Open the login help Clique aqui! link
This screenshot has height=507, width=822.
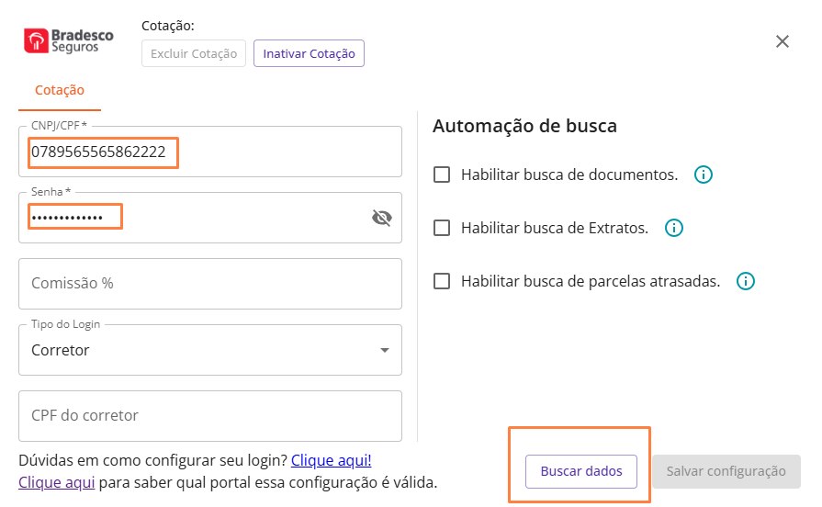click(x=332, y=460)
